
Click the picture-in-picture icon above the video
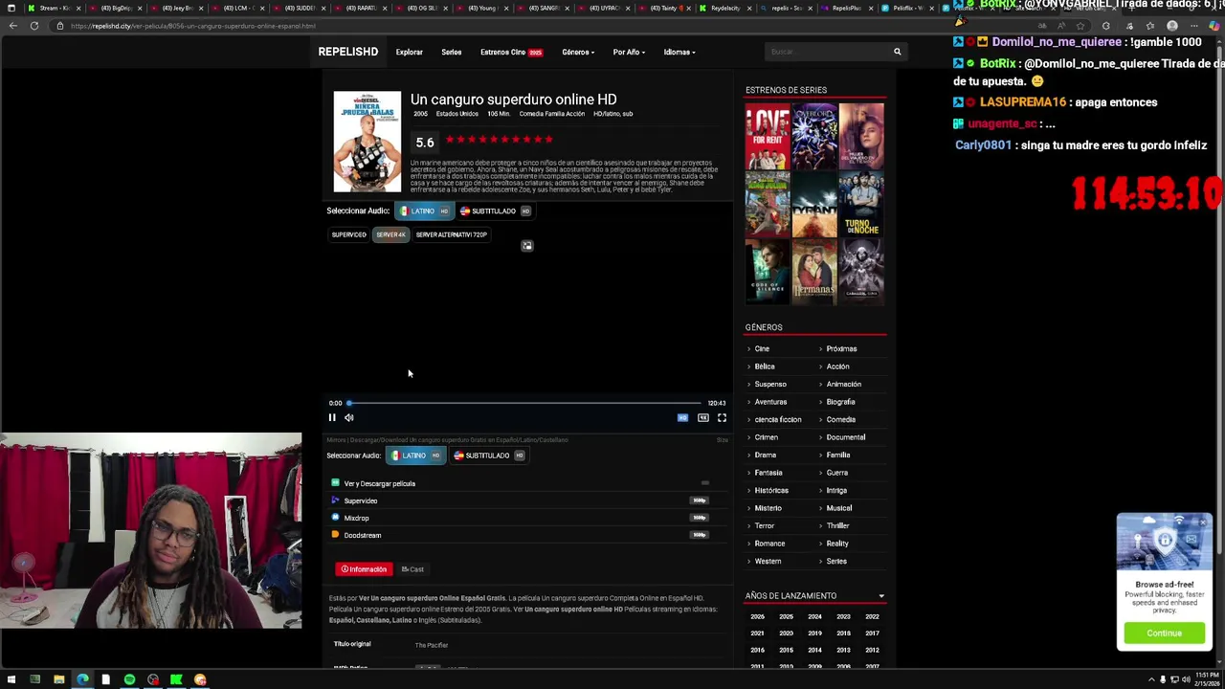point(526,246)
